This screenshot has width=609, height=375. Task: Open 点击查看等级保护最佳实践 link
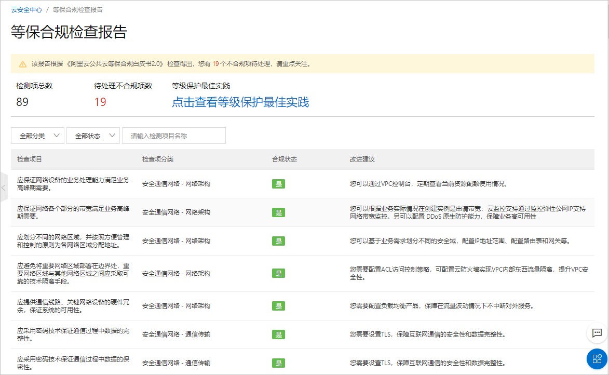(240, 102)
